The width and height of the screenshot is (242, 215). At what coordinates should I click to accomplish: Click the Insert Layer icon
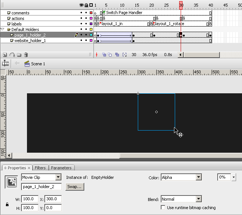coord(5,55)
